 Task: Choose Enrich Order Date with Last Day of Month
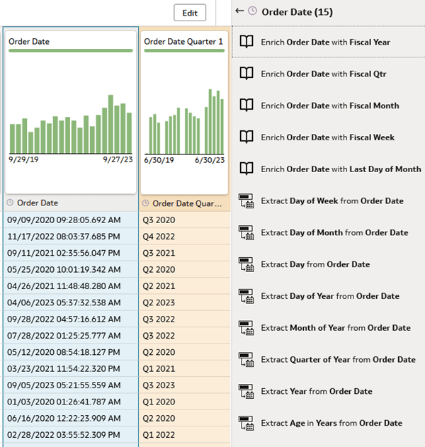tap(341, 169)
